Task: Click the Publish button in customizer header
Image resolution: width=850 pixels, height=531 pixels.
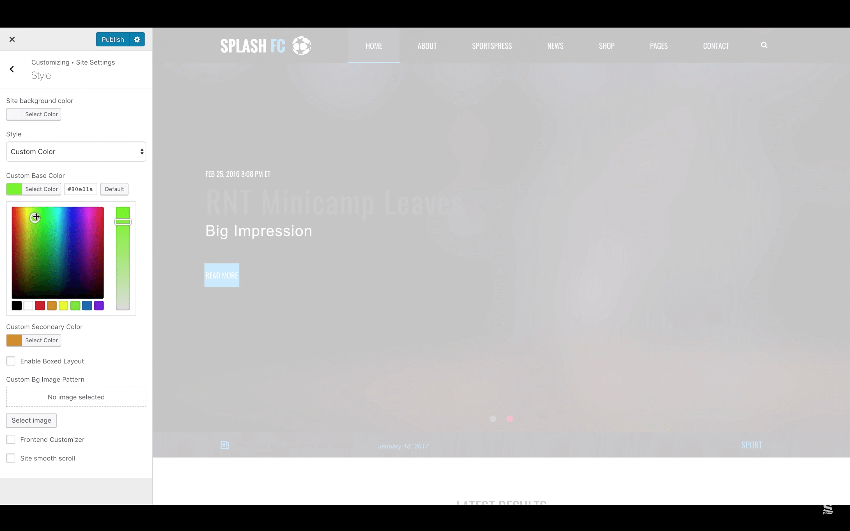Action: point(113,39)
